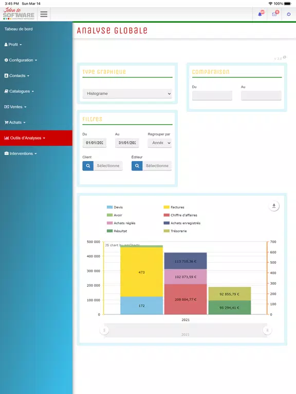Image resolution: width=296 pixels, height=394 pixels.
Task: Open notifications bell icon
Action: click(x=260, y=14)
